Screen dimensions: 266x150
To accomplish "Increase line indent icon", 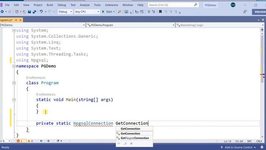I will click(x=153, y=12).
